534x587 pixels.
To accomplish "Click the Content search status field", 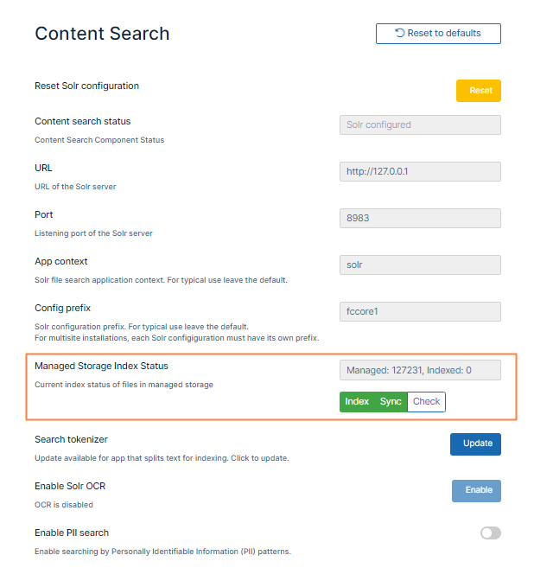I will 420,124.
